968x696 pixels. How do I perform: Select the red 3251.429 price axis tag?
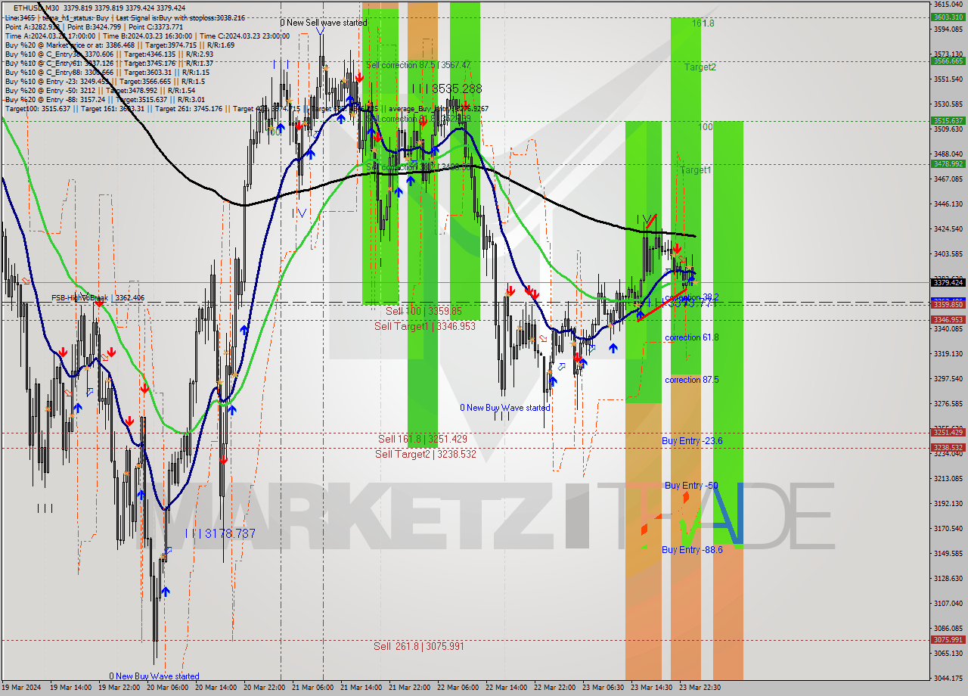coord(948,432)
